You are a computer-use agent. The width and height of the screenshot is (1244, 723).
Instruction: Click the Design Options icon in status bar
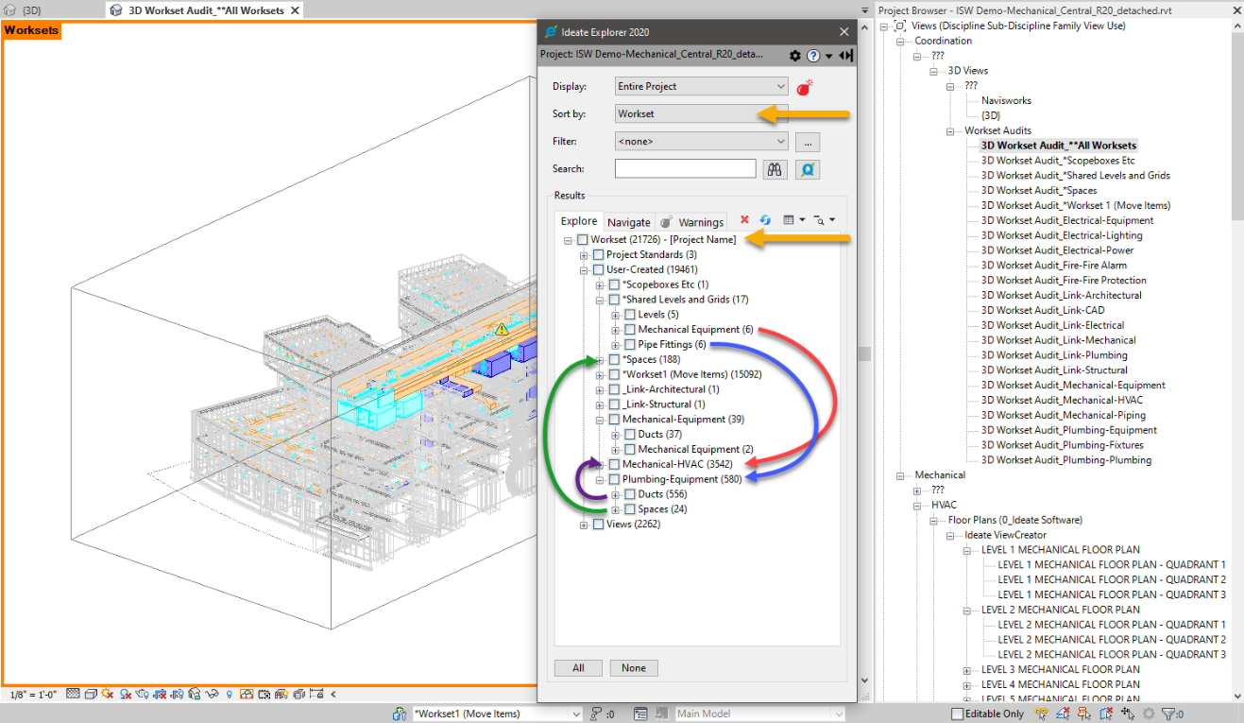pos(640,714)
